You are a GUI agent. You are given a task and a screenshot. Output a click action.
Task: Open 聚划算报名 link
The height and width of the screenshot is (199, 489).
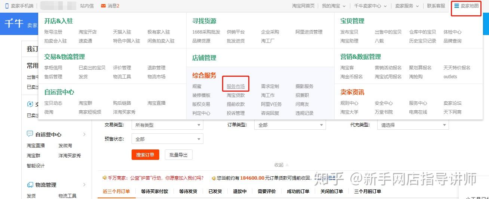pos(420,68)
